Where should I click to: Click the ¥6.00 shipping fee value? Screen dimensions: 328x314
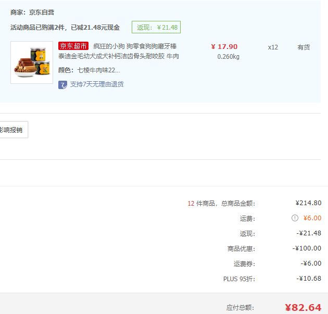(x=312, y=218)
